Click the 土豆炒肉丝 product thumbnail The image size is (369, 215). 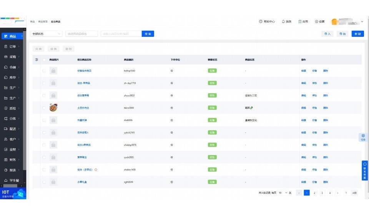pos(53,108)
